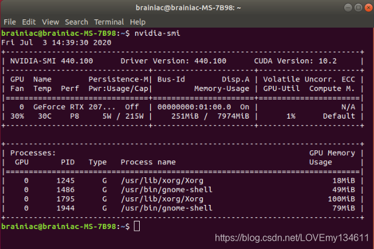The image size is (374, 249).
Task: Click PID '1245' in the process table
Action: click(66, 180)
